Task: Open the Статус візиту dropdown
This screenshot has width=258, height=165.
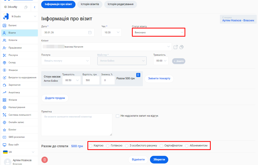Action: (x=158, y=32)
